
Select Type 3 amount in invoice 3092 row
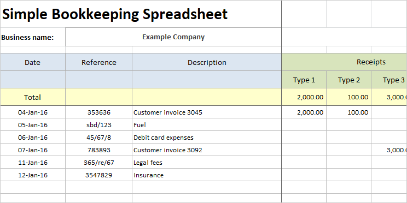click(389, 150)
